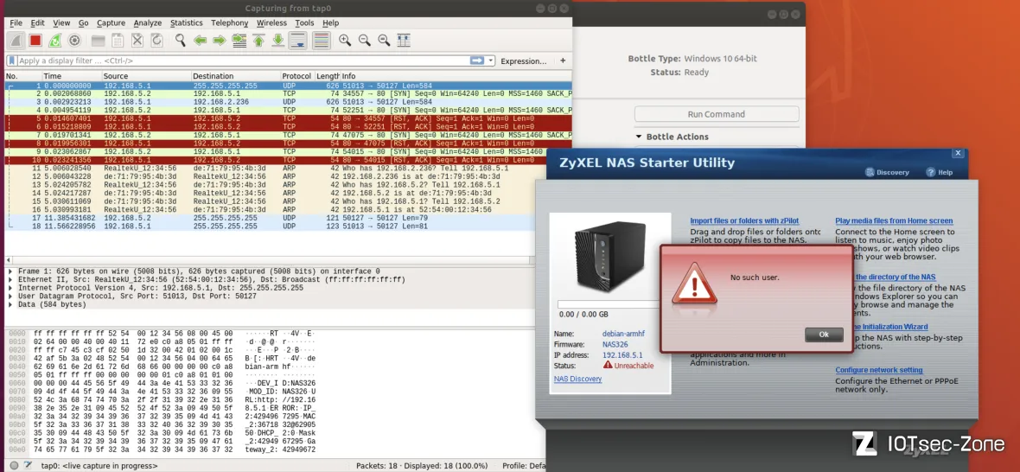Viewport: 1020px width, 472px height.
Task: Expand the Data (584 bytes) row
Action: coord(10,304)
